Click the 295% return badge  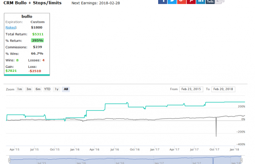click(37, 40)
